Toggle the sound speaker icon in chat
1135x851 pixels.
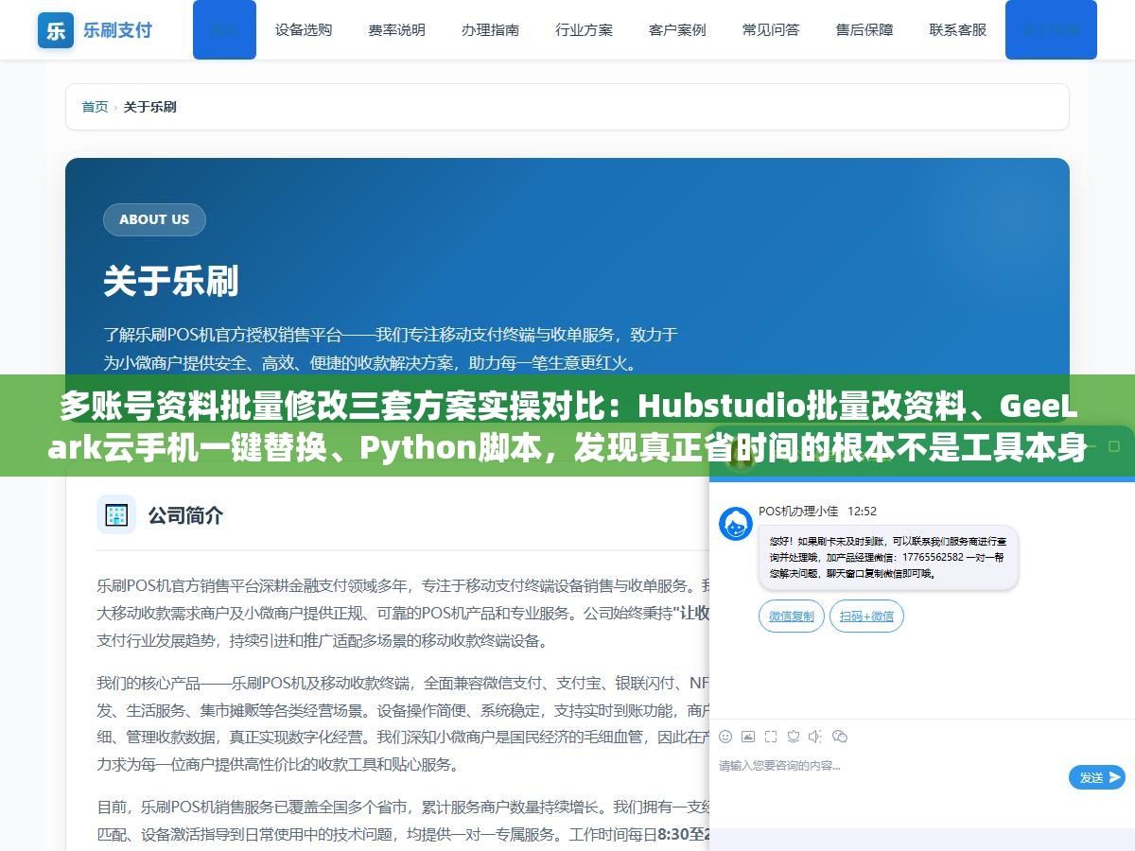(x=816, y=737)
